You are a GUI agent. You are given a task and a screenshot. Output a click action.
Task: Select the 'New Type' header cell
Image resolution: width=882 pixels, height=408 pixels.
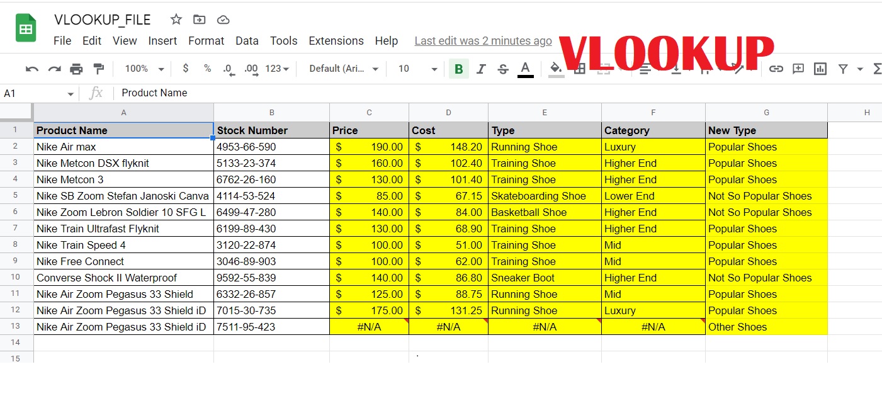click(x=766, y=130)
